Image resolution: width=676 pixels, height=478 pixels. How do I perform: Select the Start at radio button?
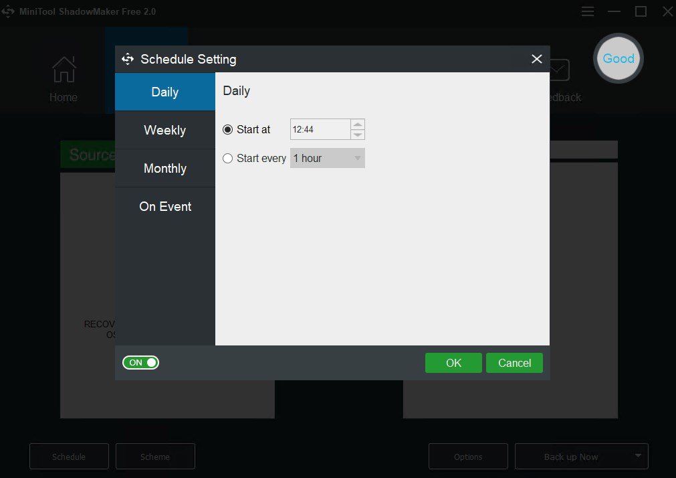[x=228, y=130]
